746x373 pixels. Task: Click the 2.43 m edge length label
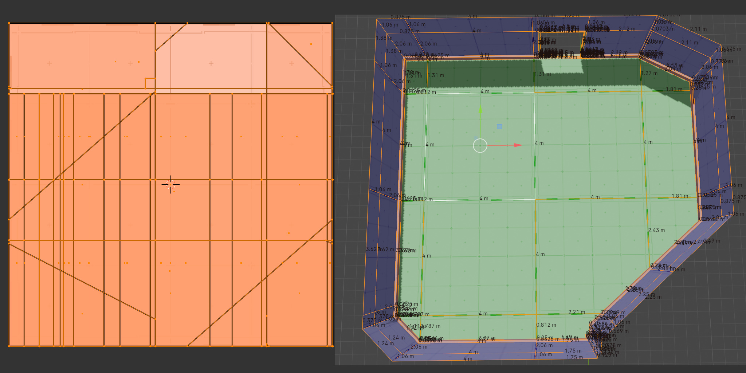click(656, 230)
